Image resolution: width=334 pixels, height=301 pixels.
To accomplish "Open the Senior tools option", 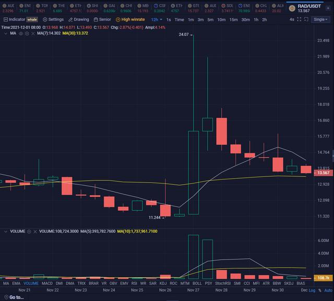I will point(96,19).
